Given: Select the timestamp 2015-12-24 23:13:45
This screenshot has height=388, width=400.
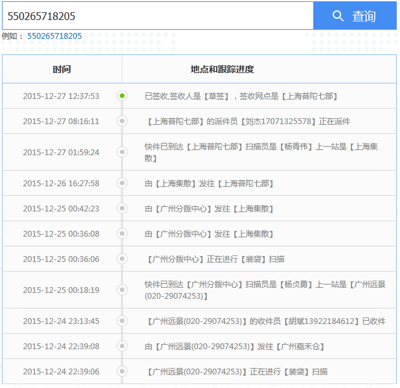Looking at the screenshot, I should [61, 321].
